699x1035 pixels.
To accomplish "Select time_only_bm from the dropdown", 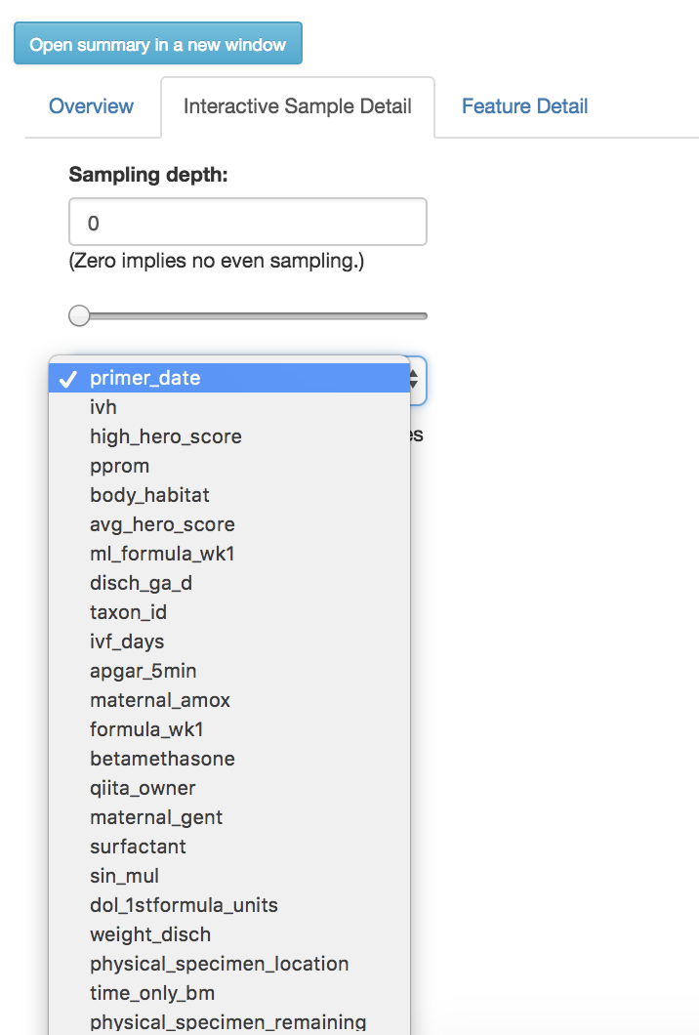I will (x=144, y=993).
